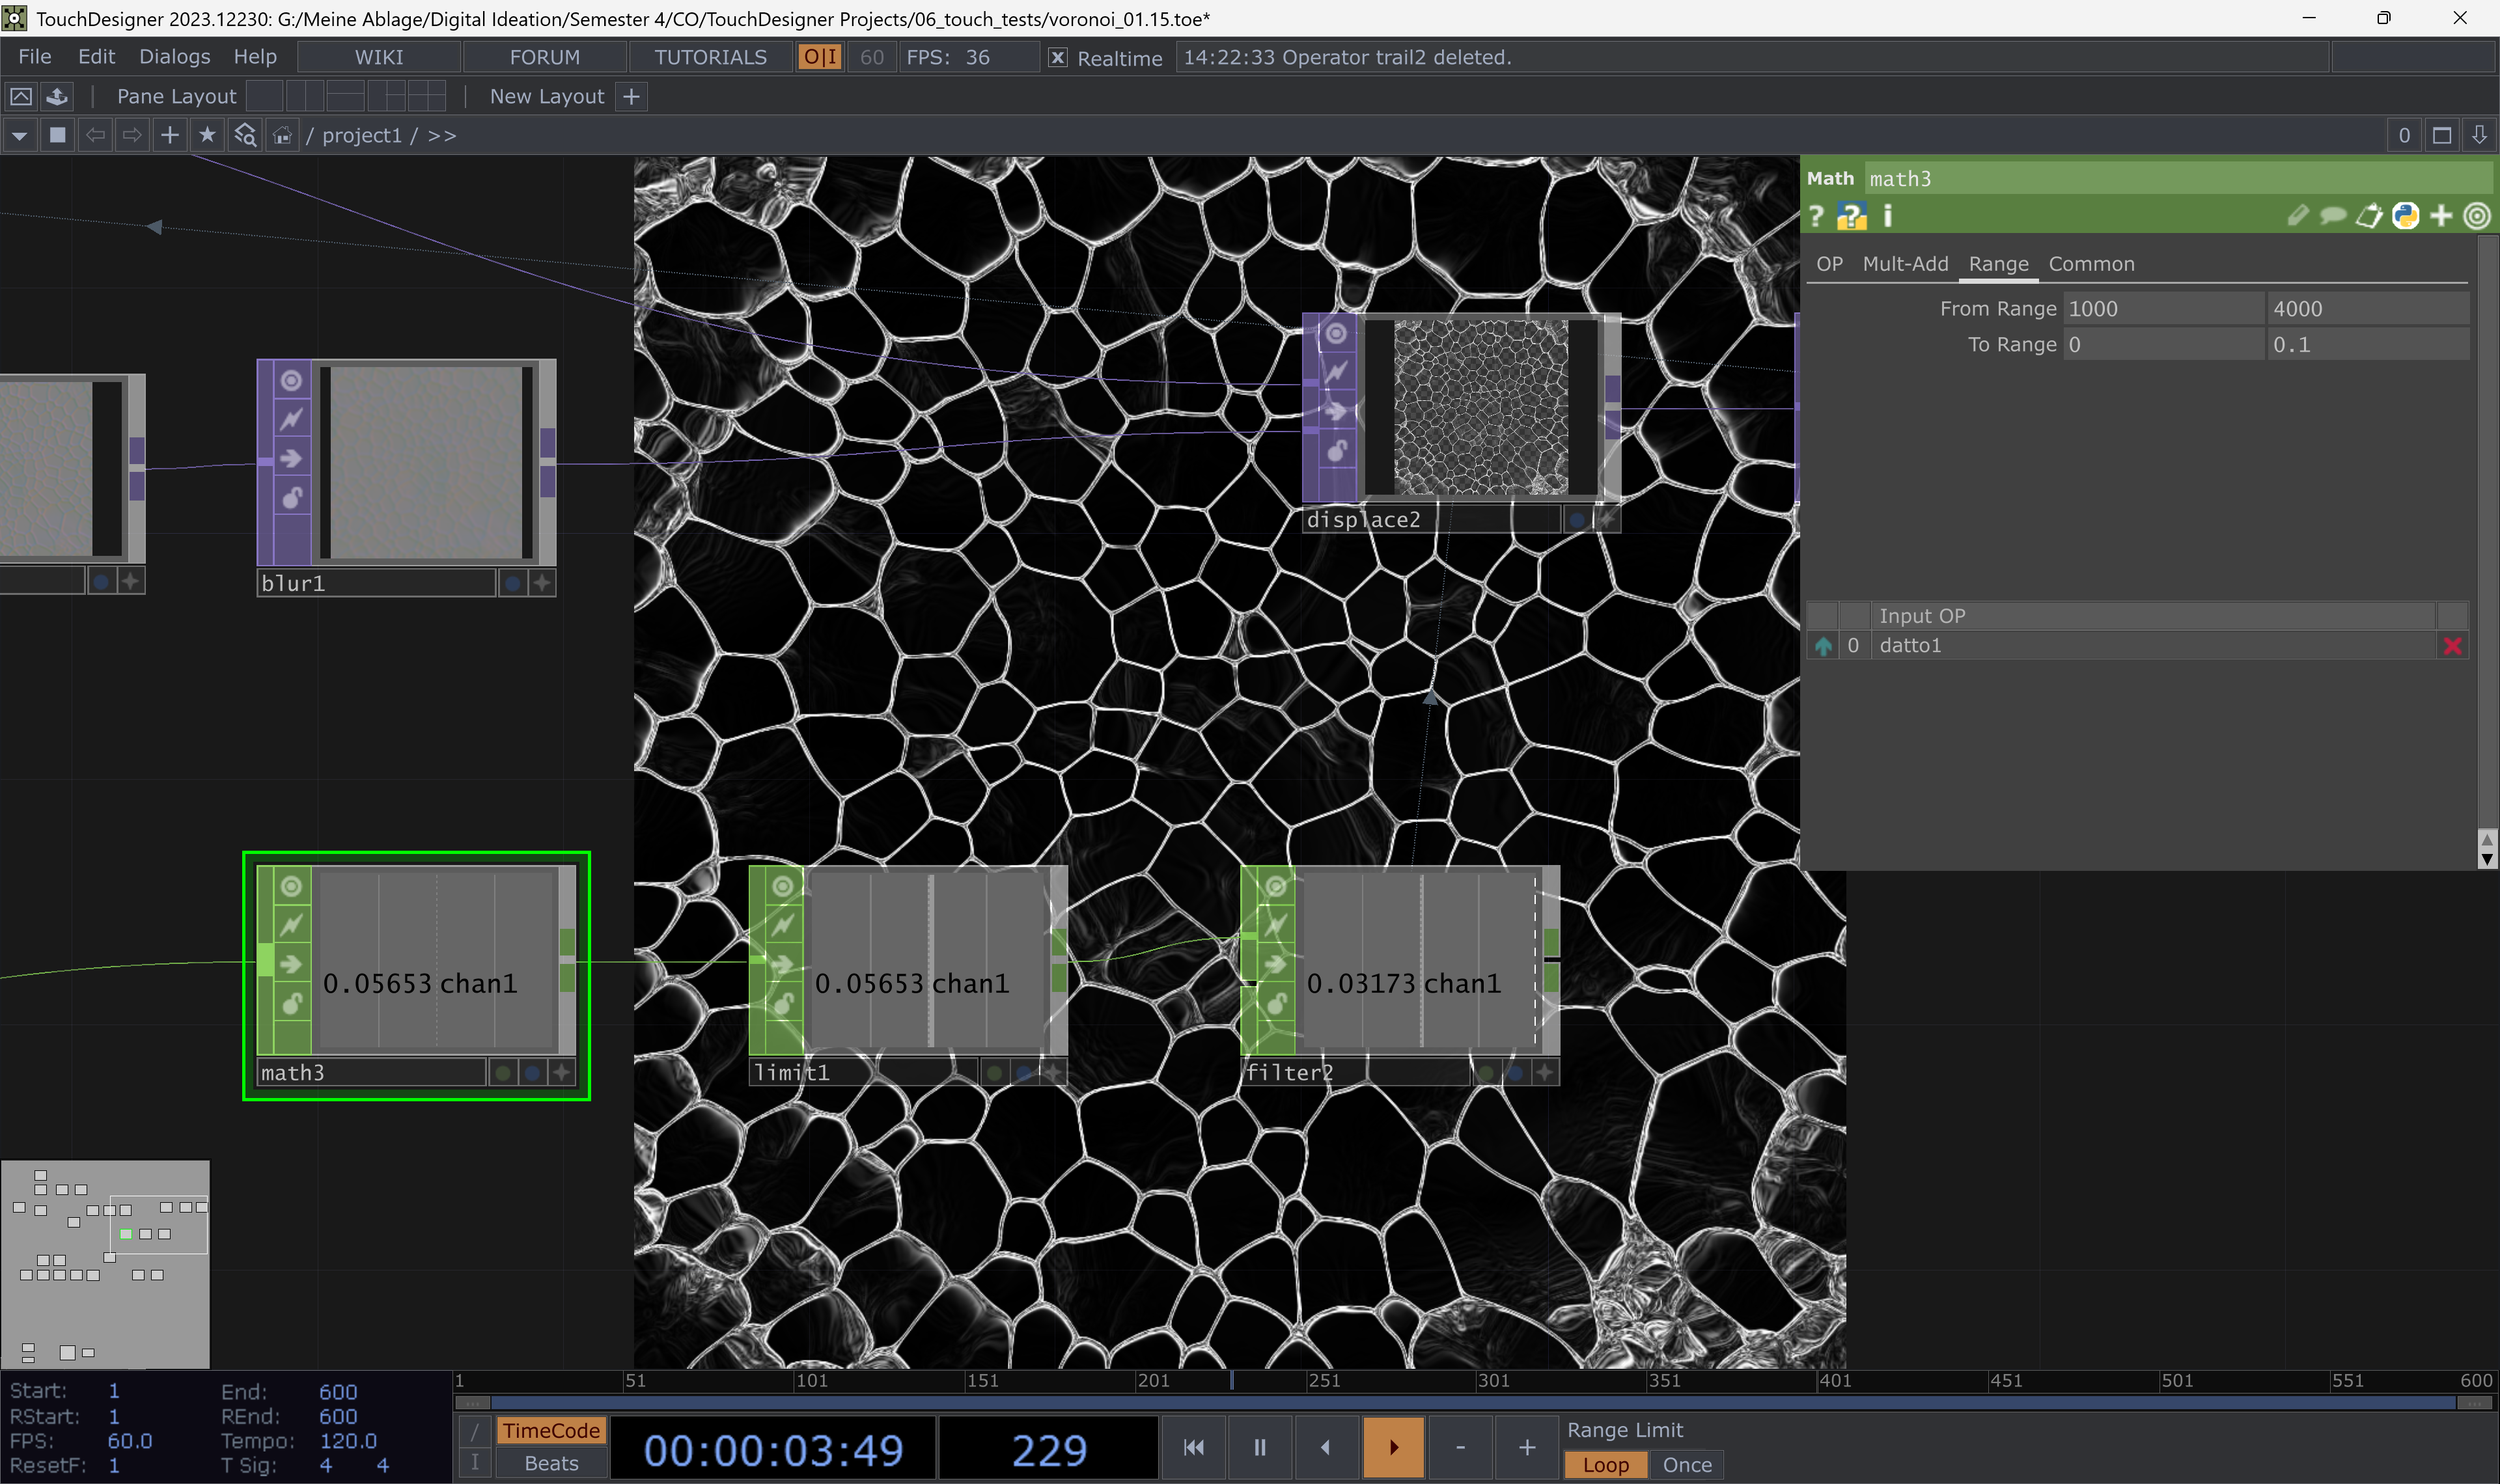This screenshot has width=2500, height=1484.
Task: Toggle the Realtime checkbox
Action: click(1057, 57)
